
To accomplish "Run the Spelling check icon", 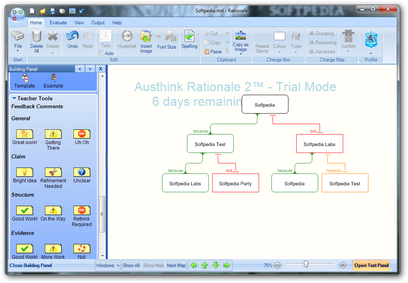I will (189, 36).
